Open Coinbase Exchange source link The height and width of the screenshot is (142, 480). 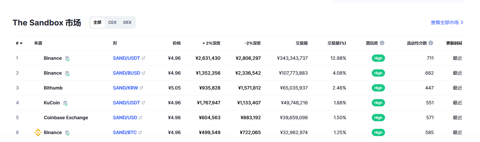(x=66, y=118)
